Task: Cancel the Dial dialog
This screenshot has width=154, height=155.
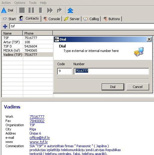Action: click(138, 87)
